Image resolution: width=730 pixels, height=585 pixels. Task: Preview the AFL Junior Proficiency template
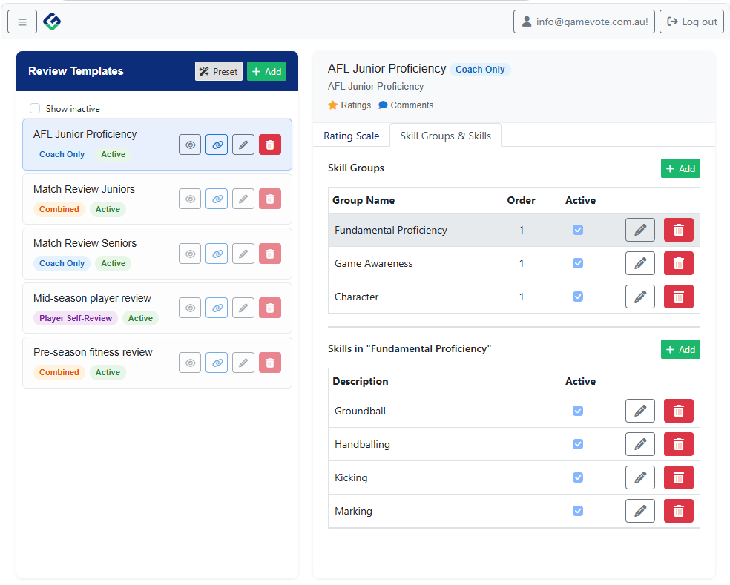[190, 145]
